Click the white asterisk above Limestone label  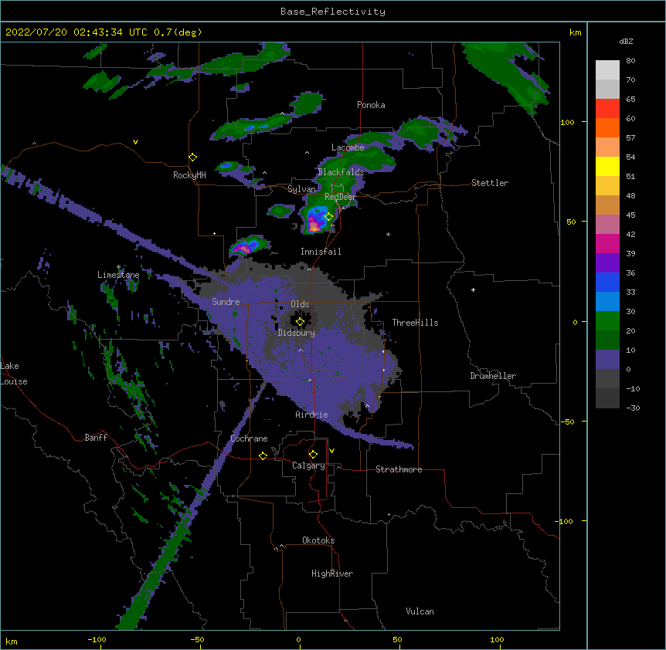(x=118, y=267)
